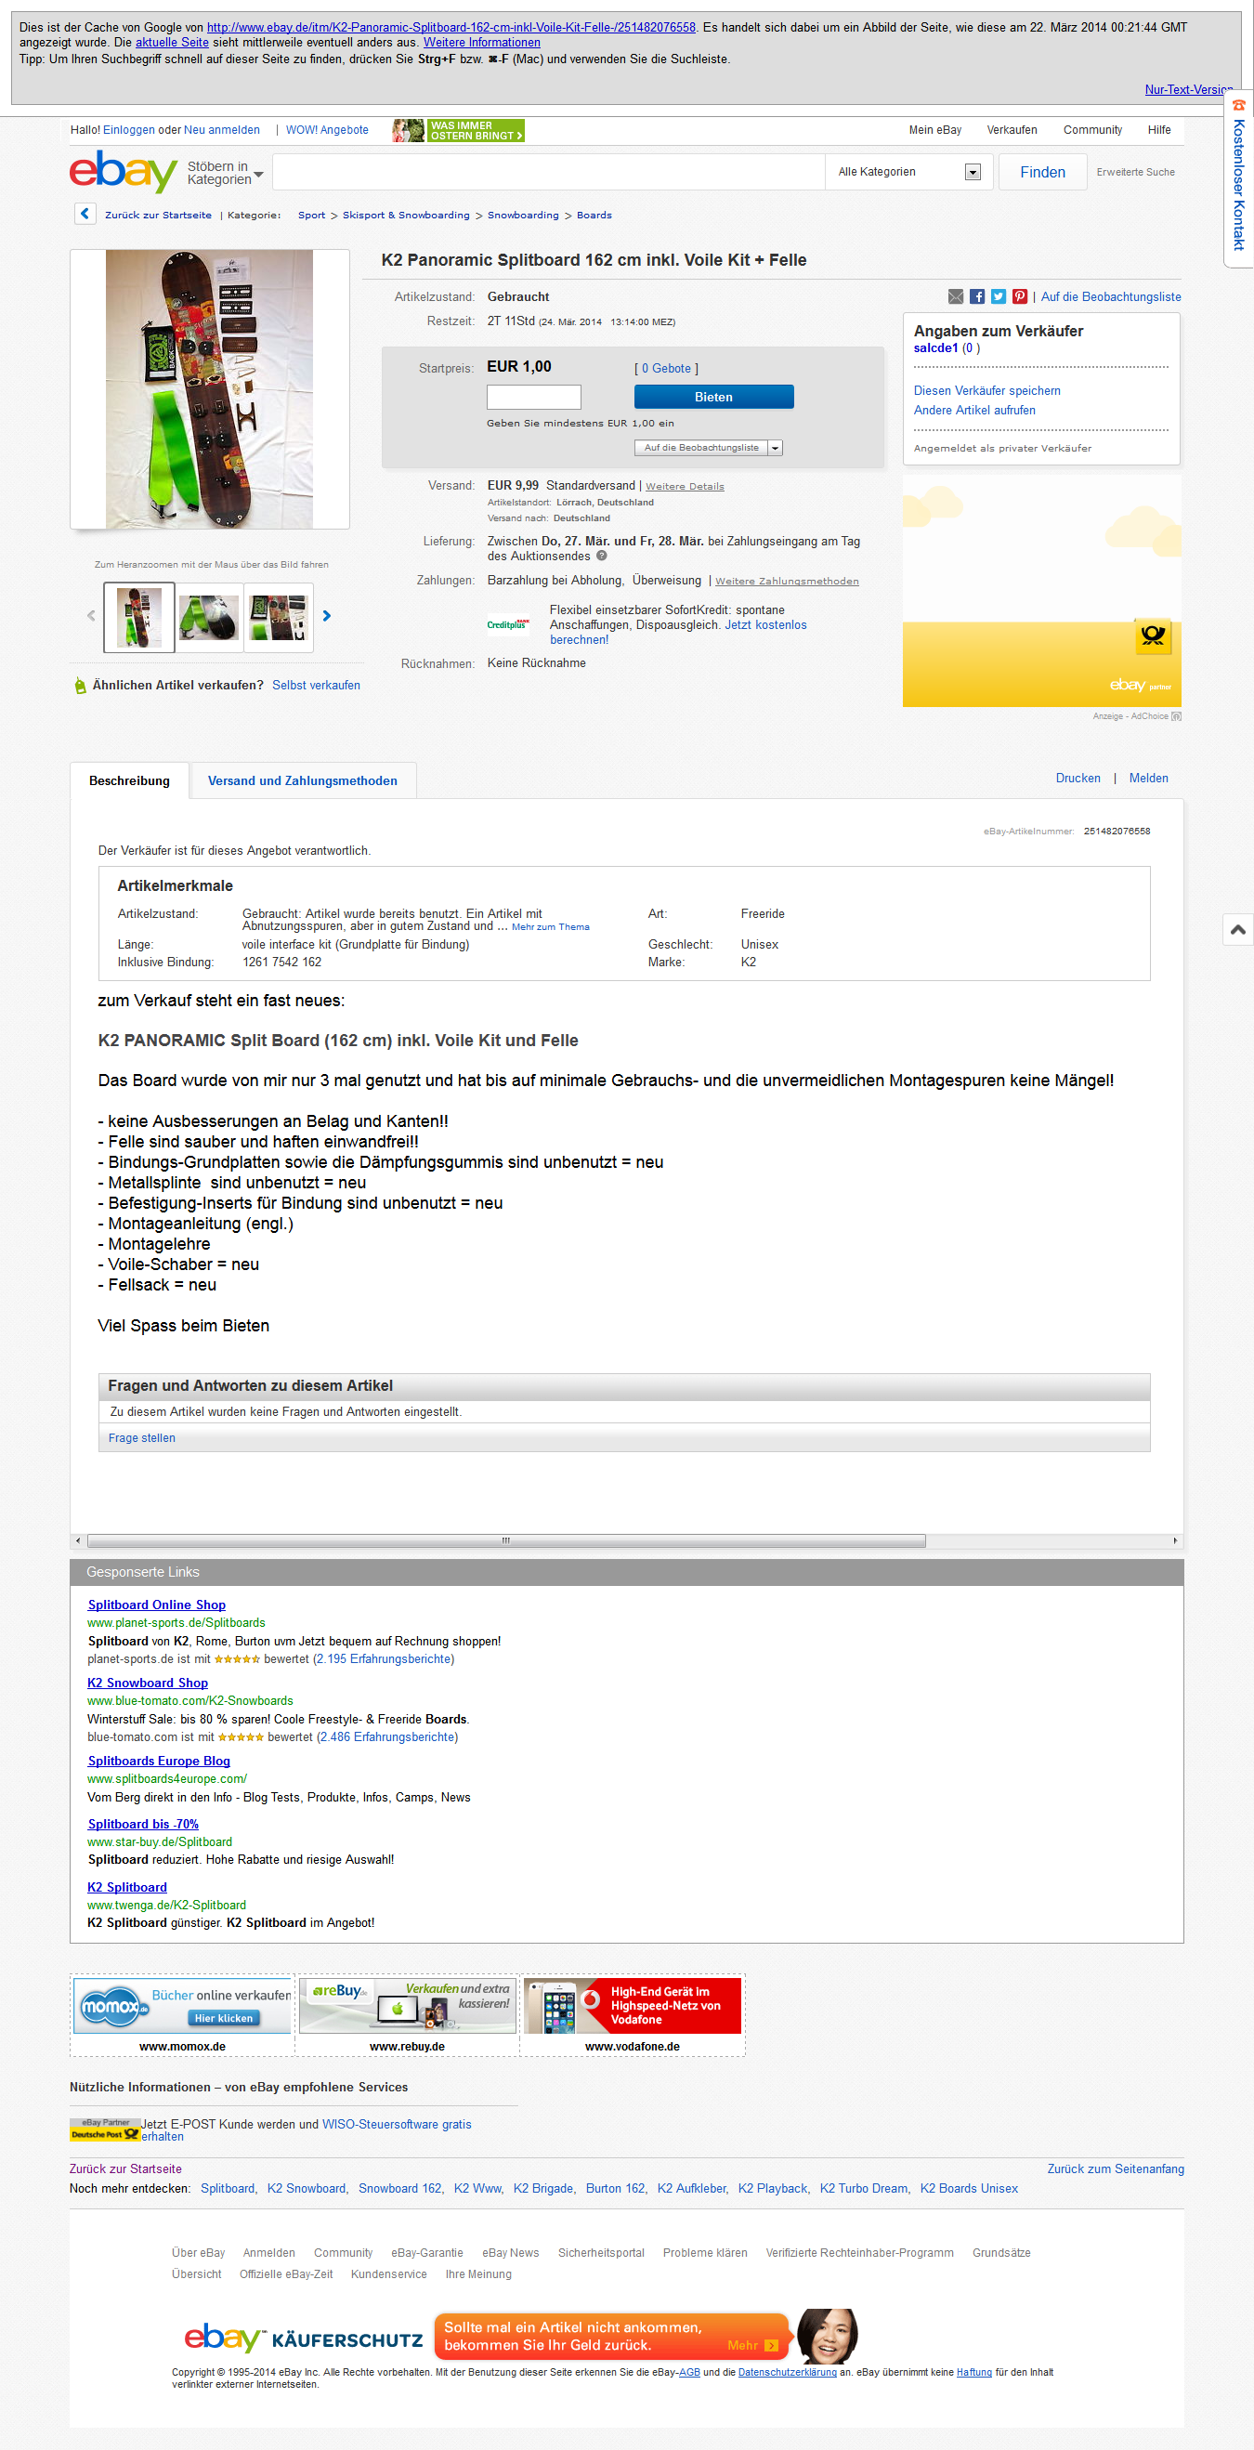
Task: Open 'Splitboard Online Shop' sponsored link
Action: (x=157, y=1605)
